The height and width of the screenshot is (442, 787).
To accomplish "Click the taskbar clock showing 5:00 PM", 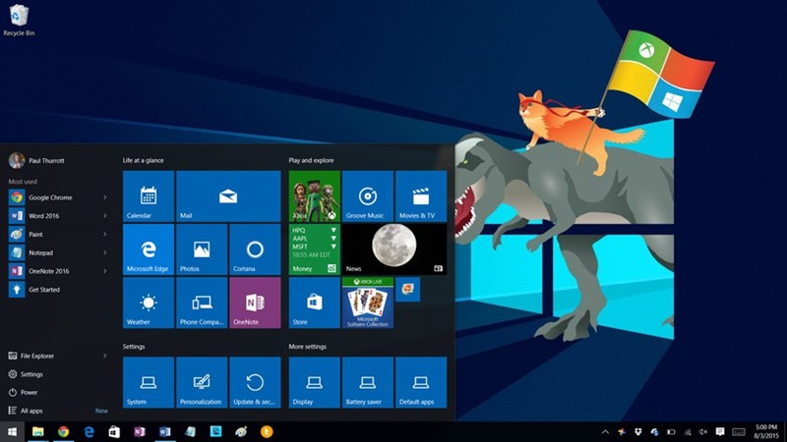I will click(x=765, y=431).
